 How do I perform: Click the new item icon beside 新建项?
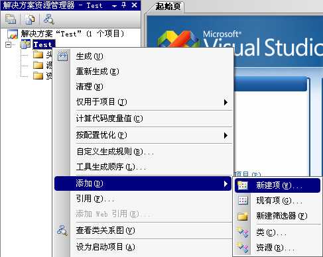click(x=243, y=185)
